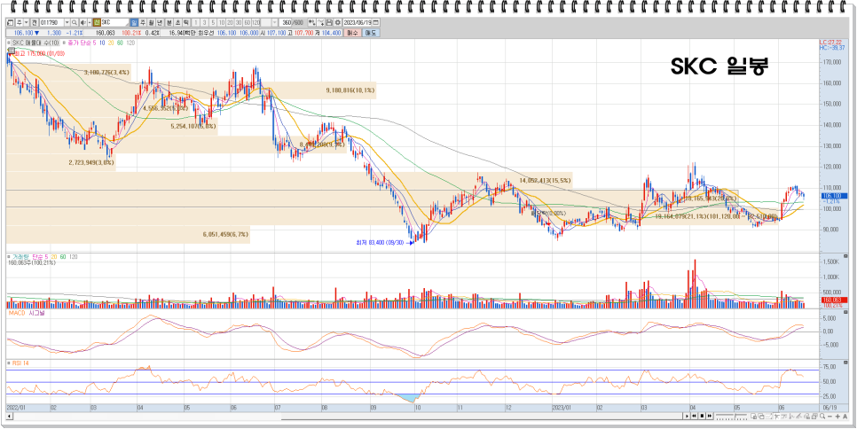Click the magnifier zoom icon at bottom right

click(x=822, y=416)
